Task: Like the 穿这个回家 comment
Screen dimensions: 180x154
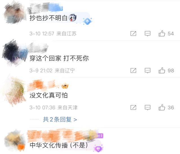Action: [x=162, y=71]
